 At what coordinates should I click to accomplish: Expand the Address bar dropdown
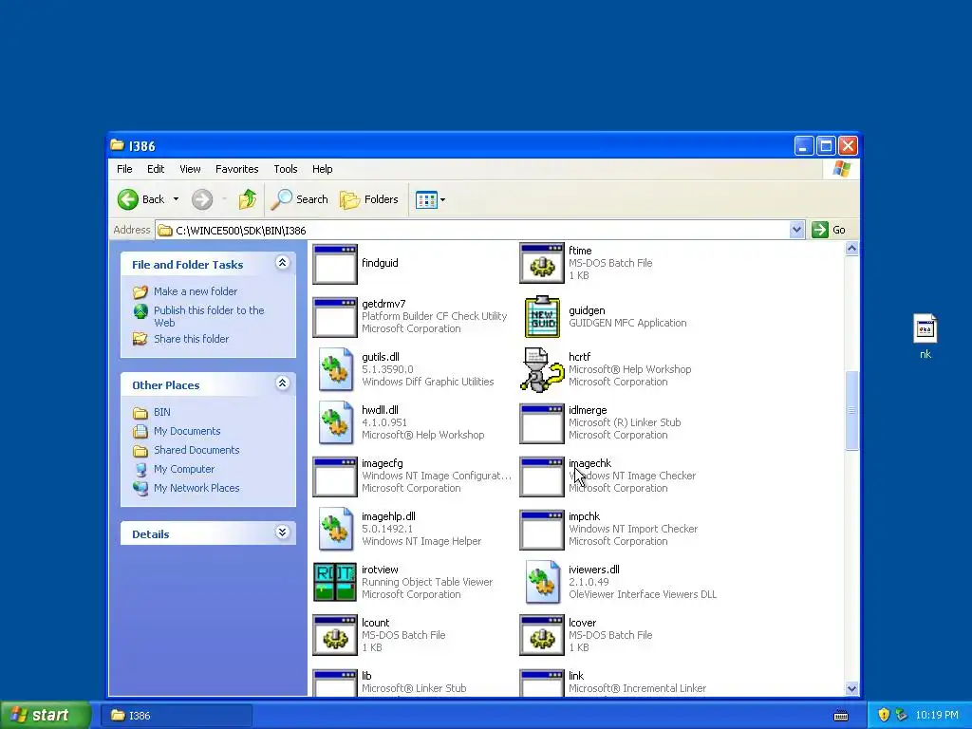coord(796,230)
